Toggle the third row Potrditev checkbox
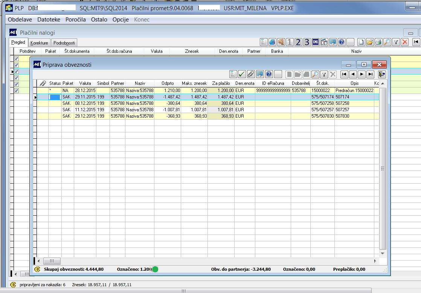 pos(17,72)
